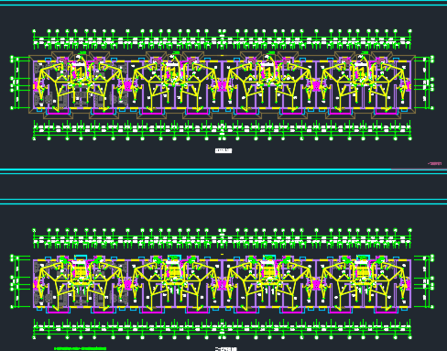Select the white title label beneath the upper floor plan
447x351 pixels.
[223, 150]
